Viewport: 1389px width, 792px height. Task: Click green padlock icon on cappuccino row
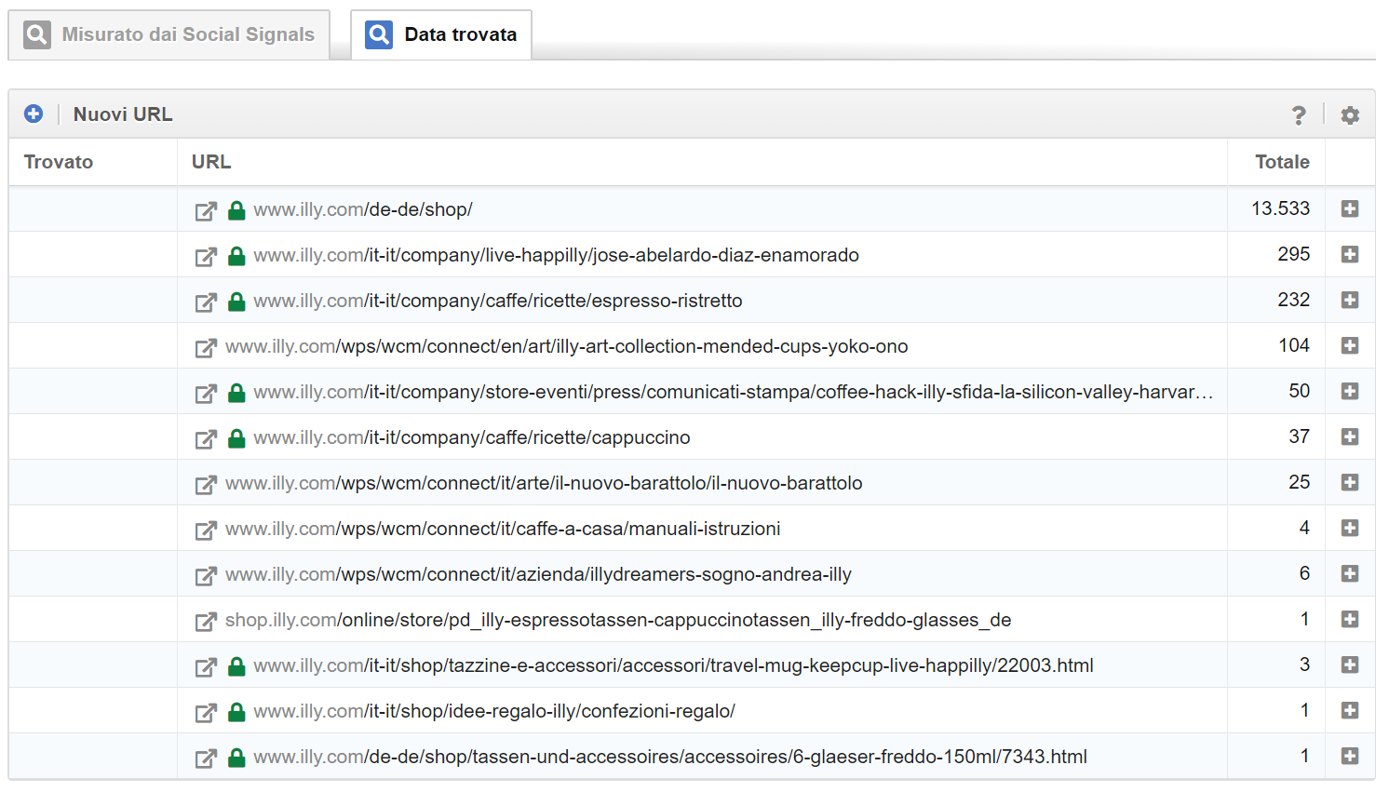pyautogui.click(x=236, y=438)
